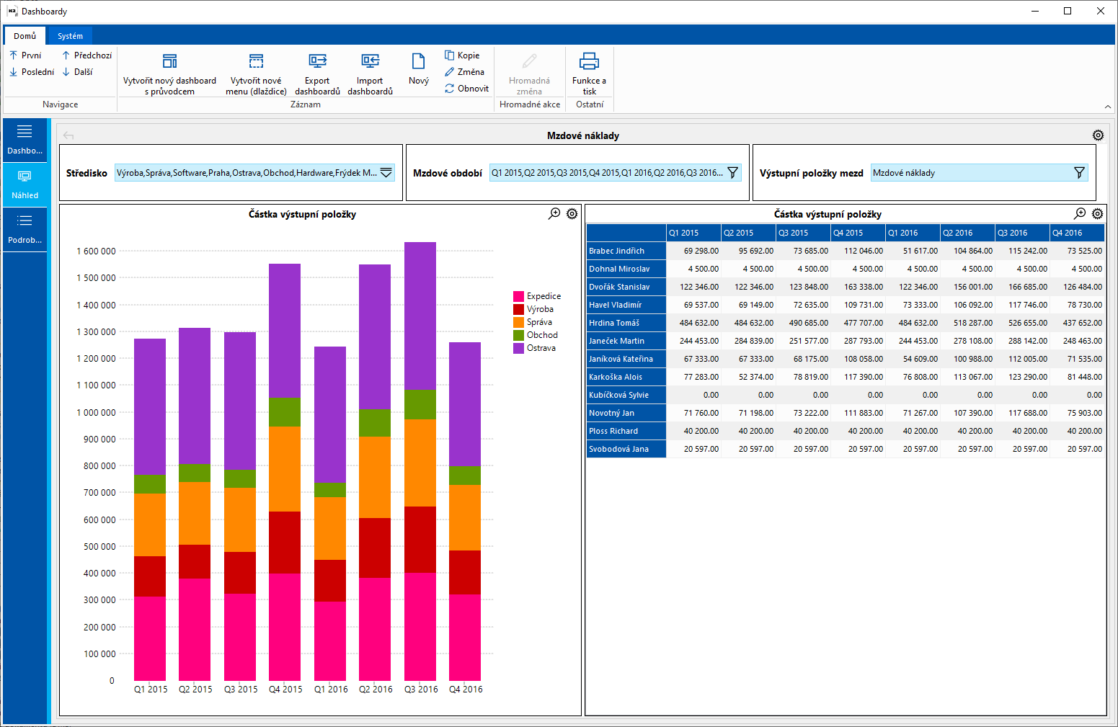The width and height of the screenshot is (1118, 727).
Task: Open settings gear of the table panel
Action: [1097, 214]
